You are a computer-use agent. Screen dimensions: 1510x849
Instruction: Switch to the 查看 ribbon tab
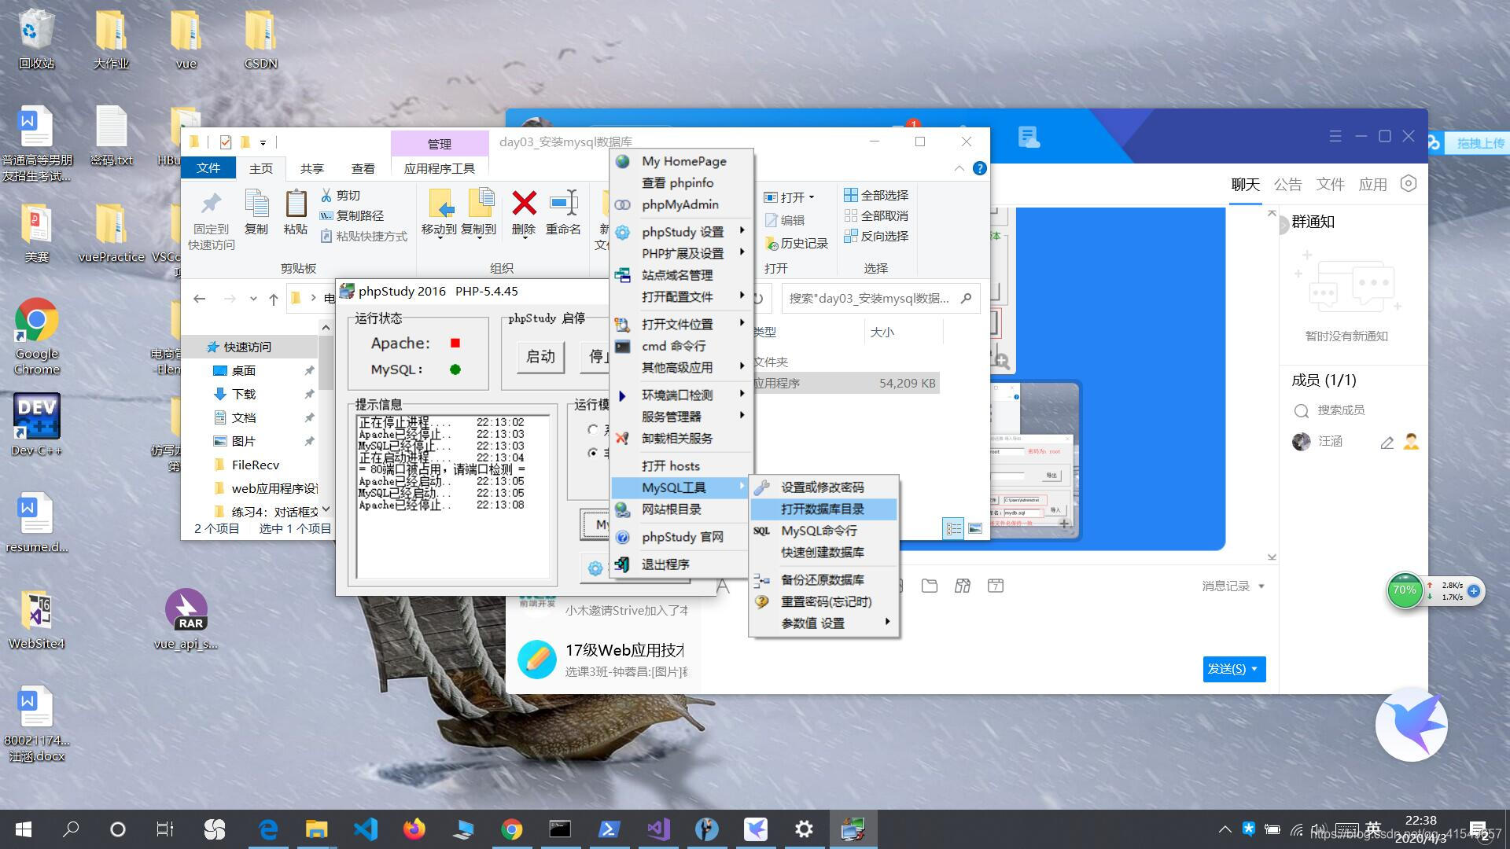[x=363, y=168]
